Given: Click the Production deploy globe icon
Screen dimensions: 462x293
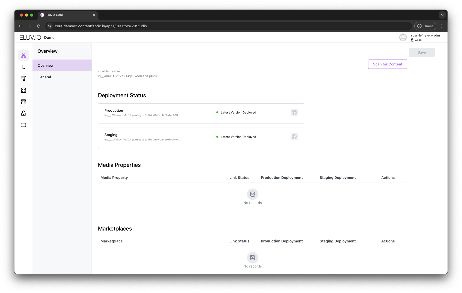Looking at the screenshot, I should tap(294, 112).
